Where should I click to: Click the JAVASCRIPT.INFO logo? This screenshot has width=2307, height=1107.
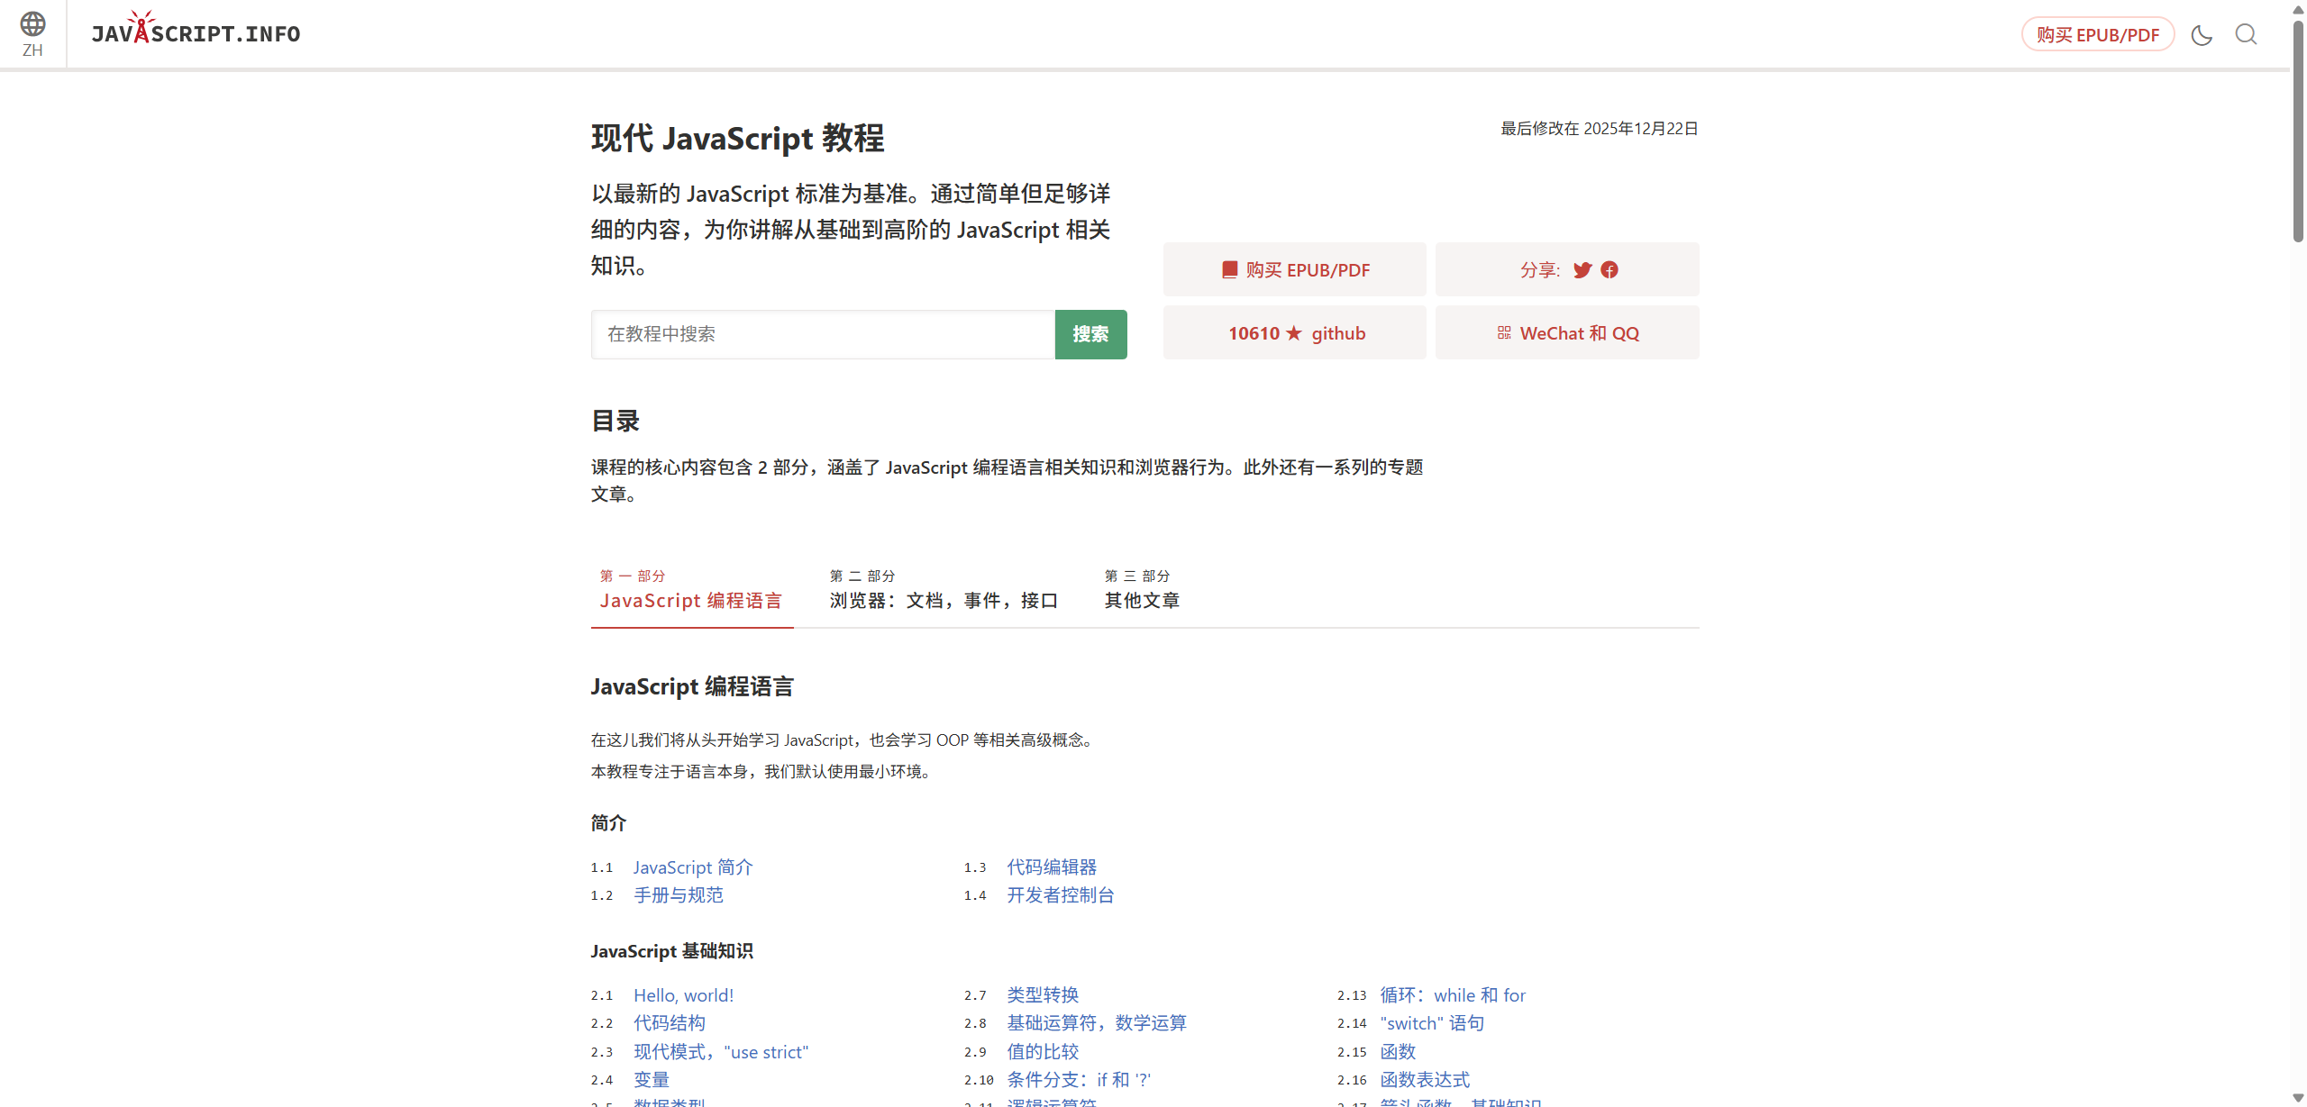coord(196,33)
